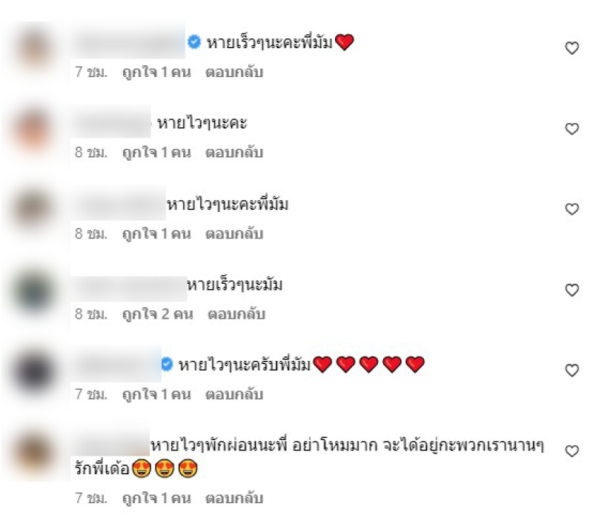Reply to the comment 'หายไวๆนะคะ'
Screen dimensions: 593x515
point(234,153)
